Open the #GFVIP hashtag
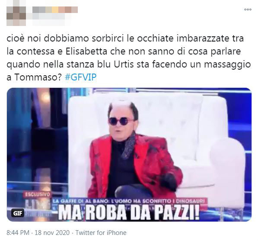 point(81,77)
